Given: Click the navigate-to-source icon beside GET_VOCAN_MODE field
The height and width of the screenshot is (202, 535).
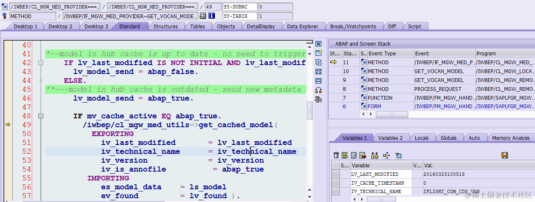Looking at the screenshot, I should 203,16.
